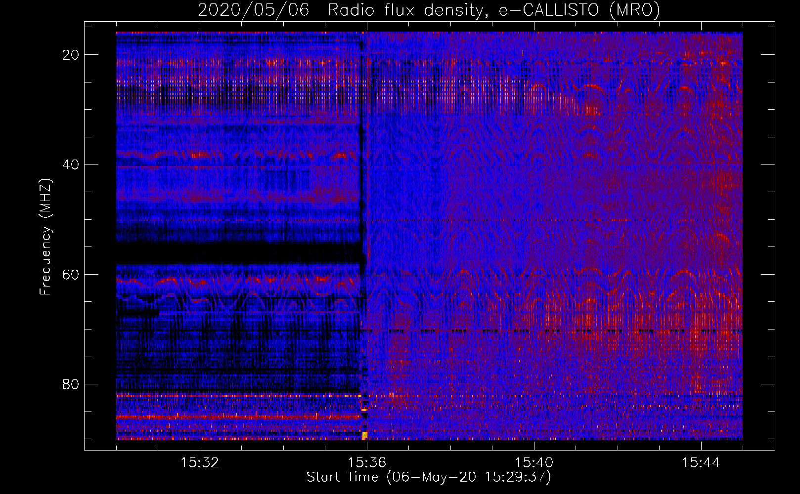This screenshot has height=494, width=800.
Task: Select the 15:44 time tick label
Action: (701, 463)
